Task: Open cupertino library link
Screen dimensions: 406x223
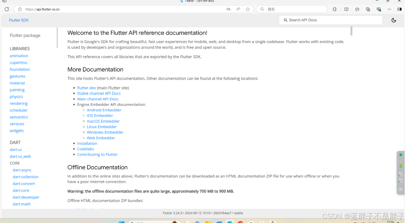Action: tap(18, 63)
